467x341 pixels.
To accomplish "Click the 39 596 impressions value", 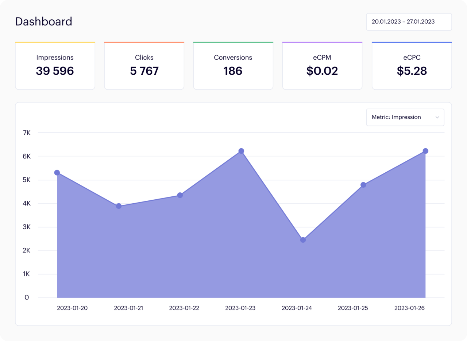I will (x=55, y=71).
